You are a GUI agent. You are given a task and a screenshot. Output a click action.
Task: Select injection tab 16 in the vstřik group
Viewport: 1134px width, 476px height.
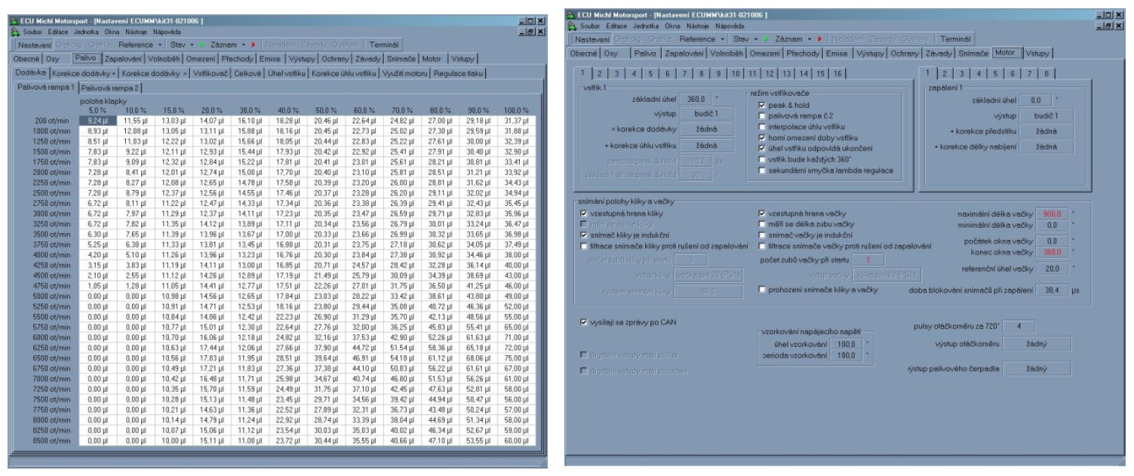pyautogui.click(x=838, y=73)
